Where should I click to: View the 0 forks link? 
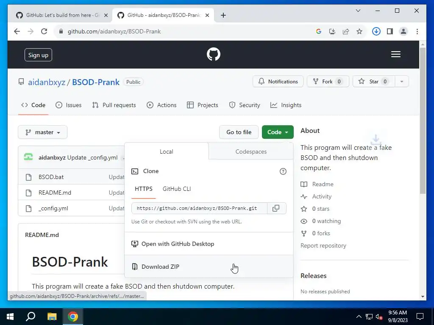[x=315, y=233]
